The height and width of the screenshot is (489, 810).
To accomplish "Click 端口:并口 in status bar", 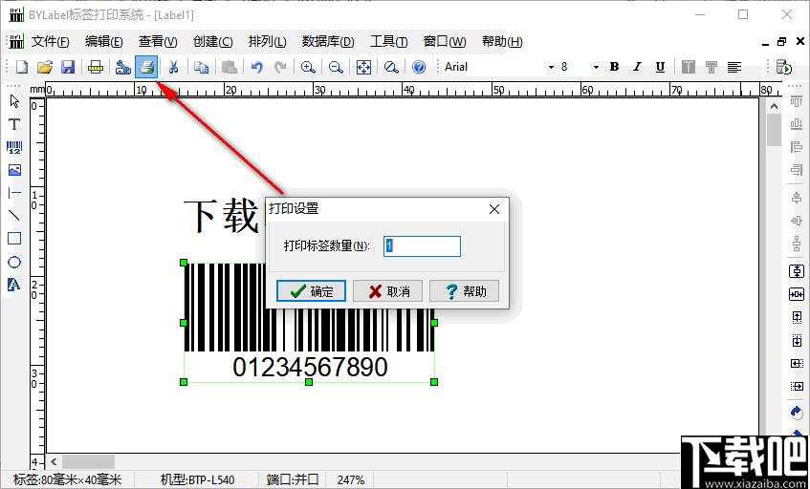I will pos(293,479).
